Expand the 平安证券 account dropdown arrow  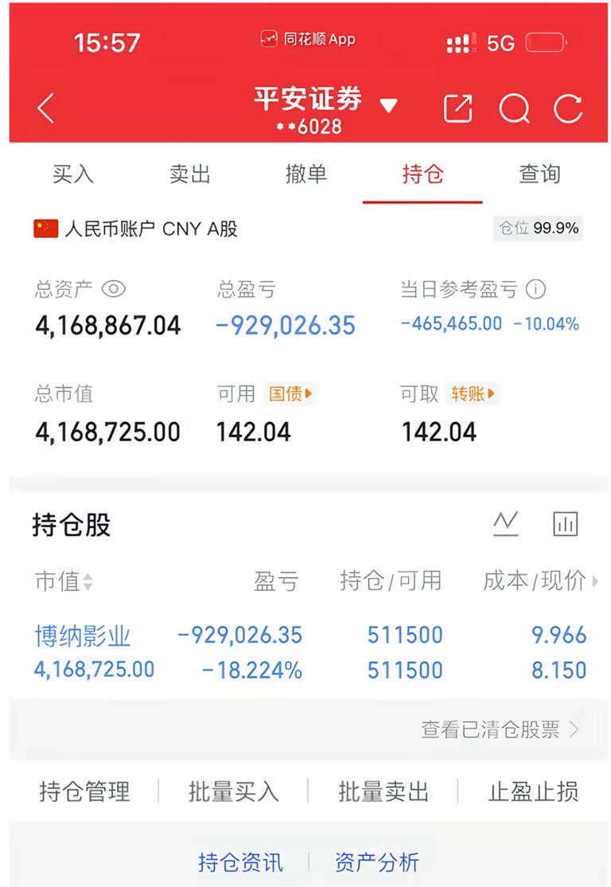(x=388, y=105)
